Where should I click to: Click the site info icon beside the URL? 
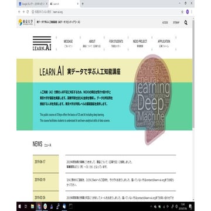(x=33, y=12)
